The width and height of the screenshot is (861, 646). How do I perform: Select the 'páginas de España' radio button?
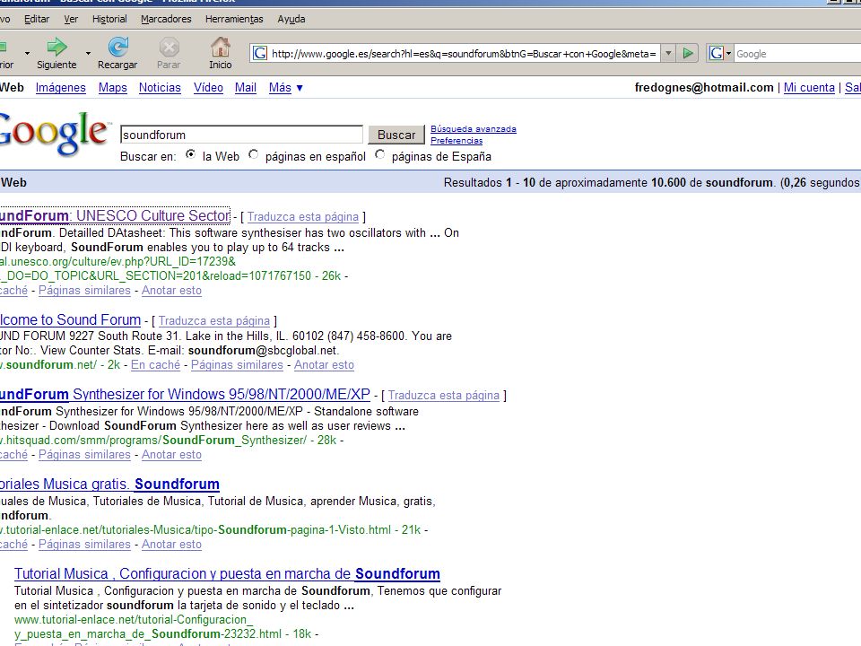380,155
